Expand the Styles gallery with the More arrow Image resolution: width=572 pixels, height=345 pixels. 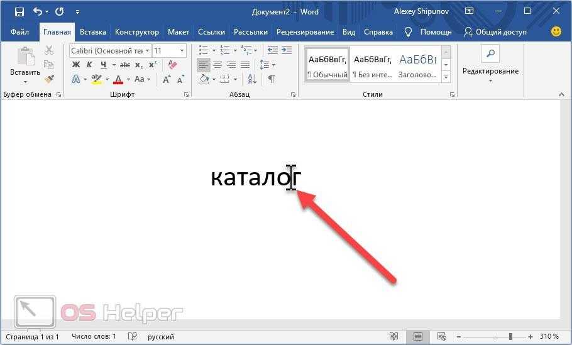pyautogui.click(x=446, y=77)
